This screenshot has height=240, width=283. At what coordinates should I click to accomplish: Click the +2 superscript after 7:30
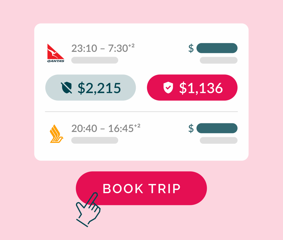131,46
